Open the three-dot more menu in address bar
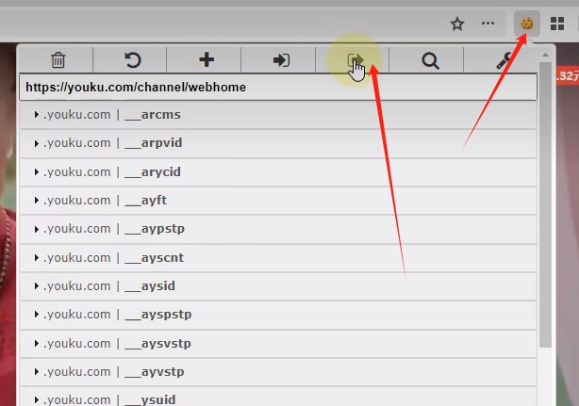Screen dimensions: 579x406 pyautogui.click(x=488, y=24)
